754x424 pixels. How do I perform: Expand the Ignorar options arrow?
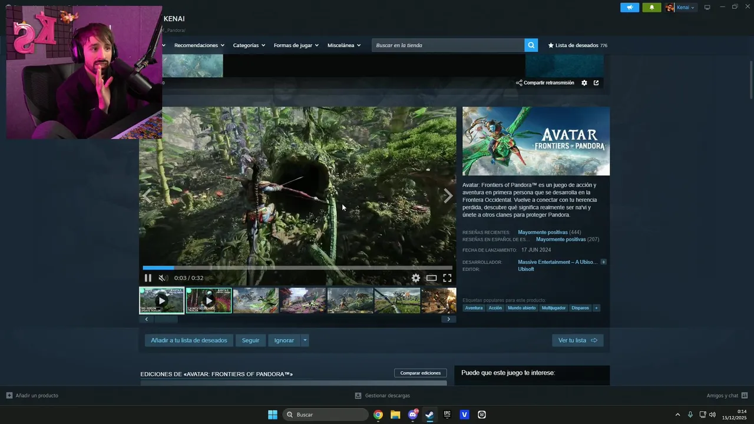pyautogui.click(x=305, y=340)
